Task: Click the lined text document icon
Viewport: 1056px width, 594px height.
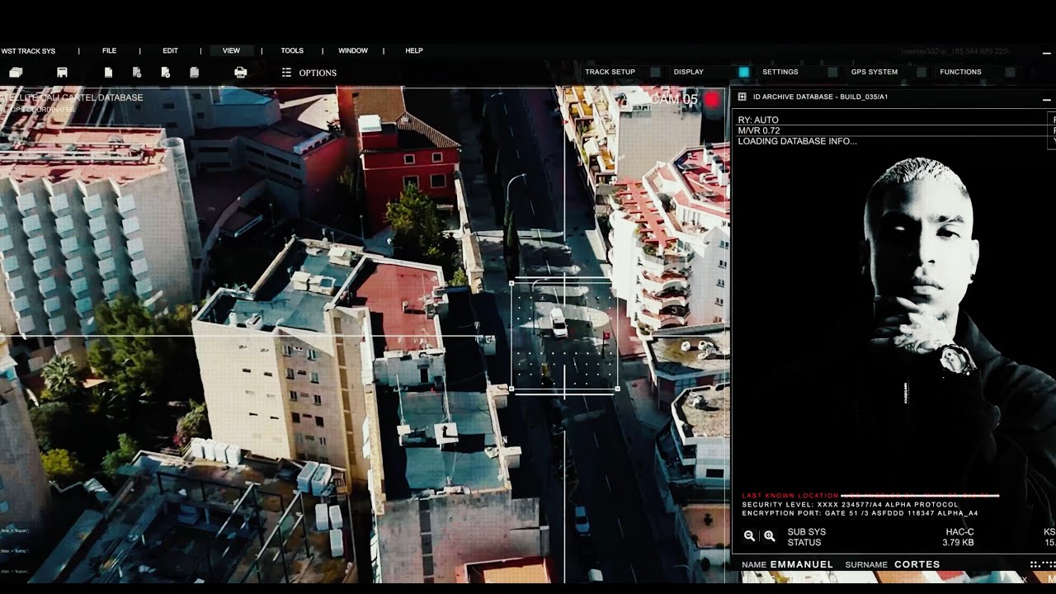Action: pyautogui.click(x=194, y=73)
